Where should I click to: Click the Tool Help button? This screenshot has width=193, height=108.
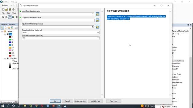[x=113, y=101]
